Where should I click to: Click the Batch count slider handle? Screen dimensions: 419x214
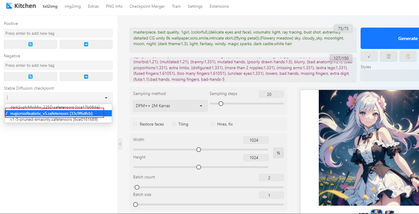tap(137, 187)
